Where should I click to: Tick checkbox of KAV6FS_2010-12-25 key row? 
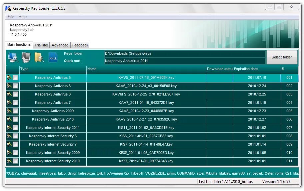point(15,94)
